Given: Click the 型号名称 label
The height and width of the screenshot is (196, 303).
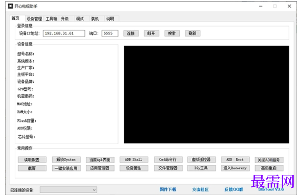Looking at the screenshot, I should click(x=25, y=54).
